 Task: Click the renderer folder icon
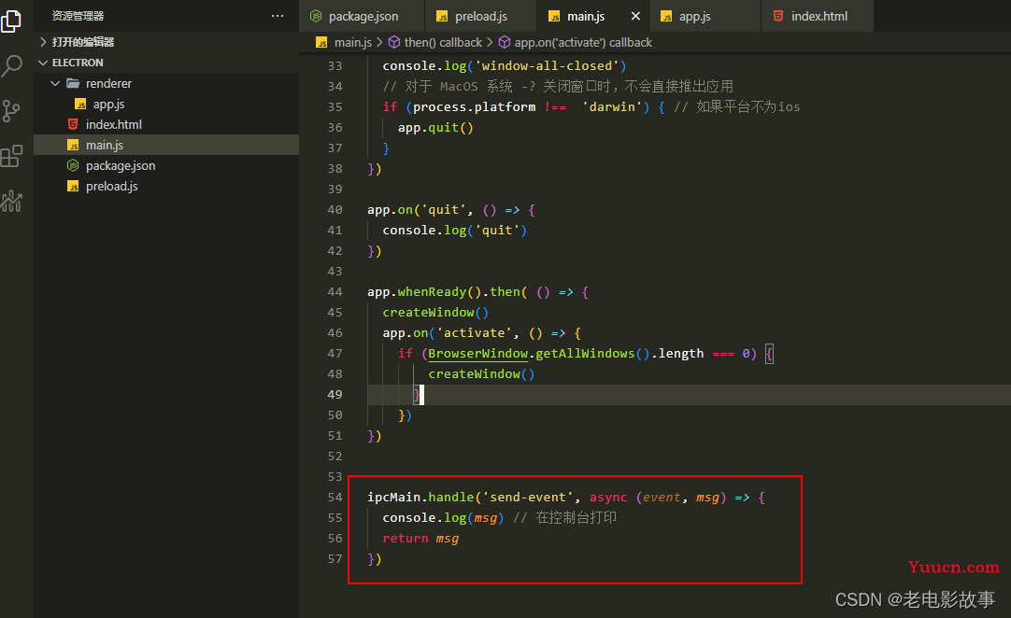pyautogui.click(x=73, y=83)
